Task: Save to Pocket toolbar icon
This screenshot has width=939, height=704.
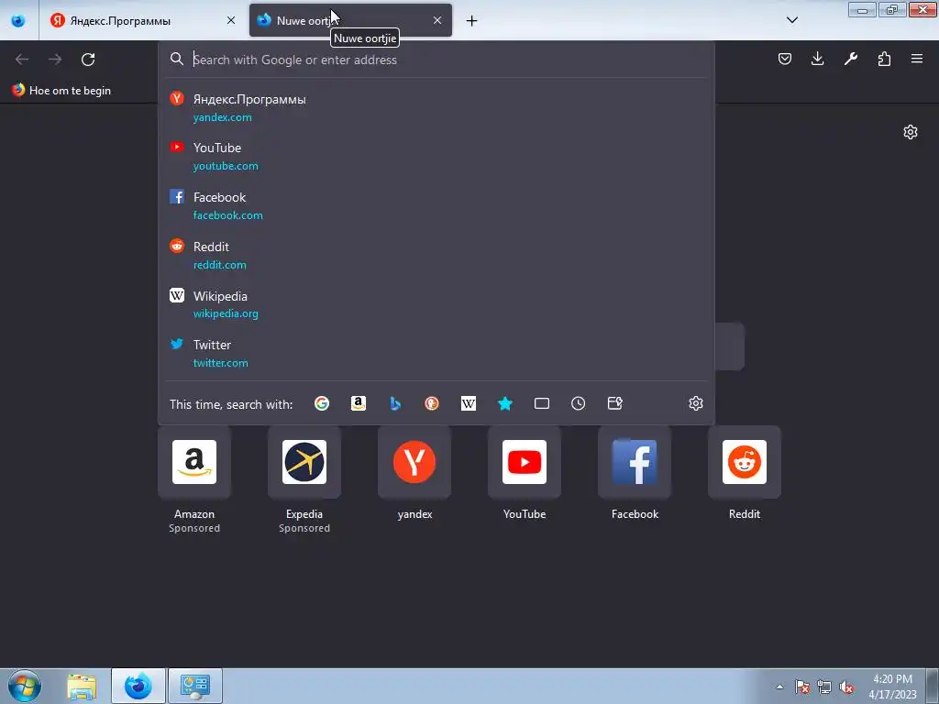Action: coord(785,59)
